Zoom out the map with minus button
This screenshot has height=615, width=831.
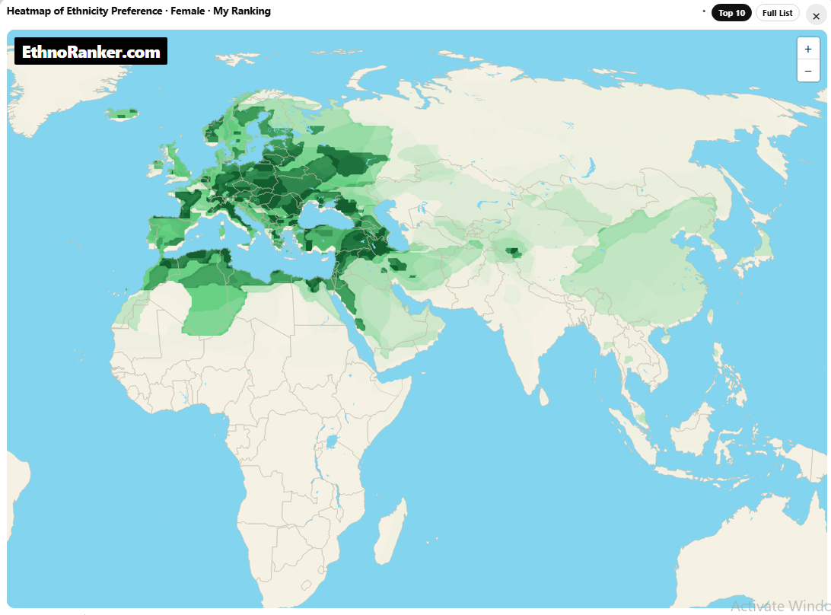(807, 71)
